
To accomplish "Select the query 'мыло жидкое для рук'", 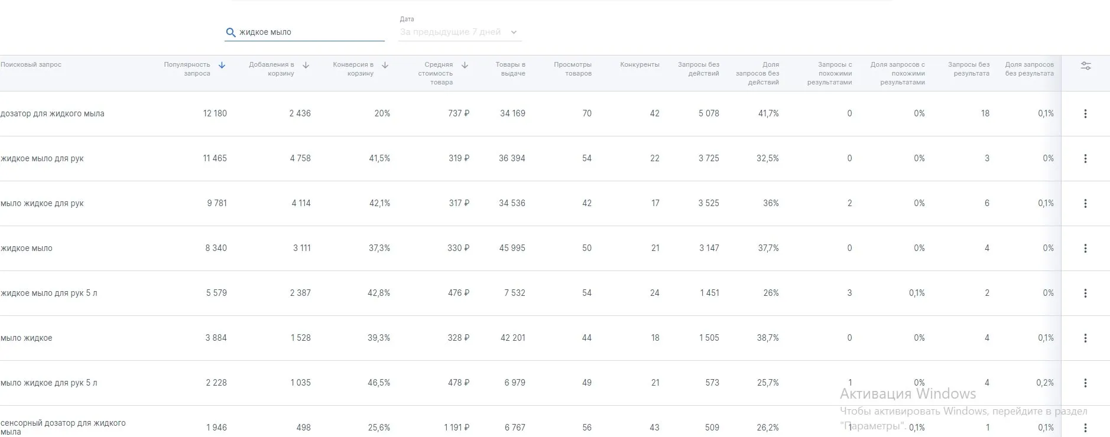I will click(42, 203).
